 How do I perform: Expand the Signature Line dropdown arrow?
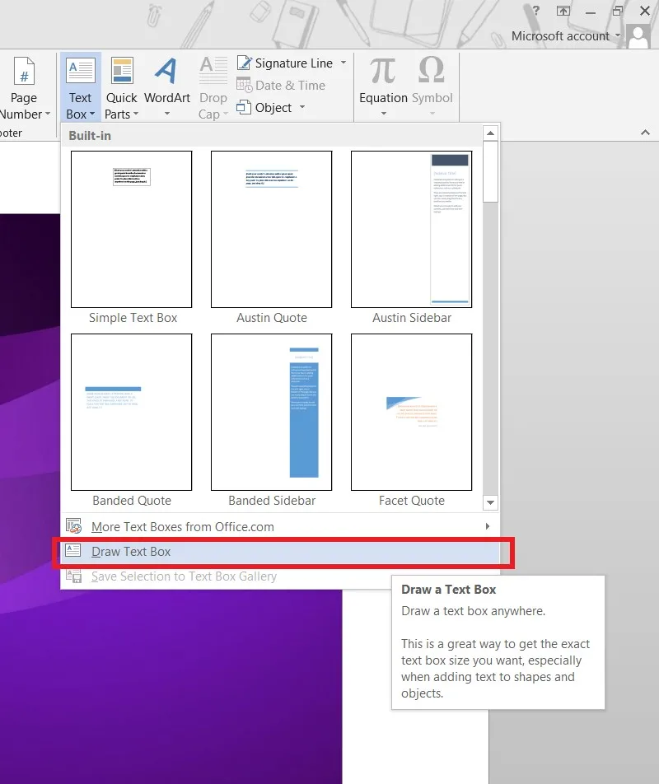344,63
